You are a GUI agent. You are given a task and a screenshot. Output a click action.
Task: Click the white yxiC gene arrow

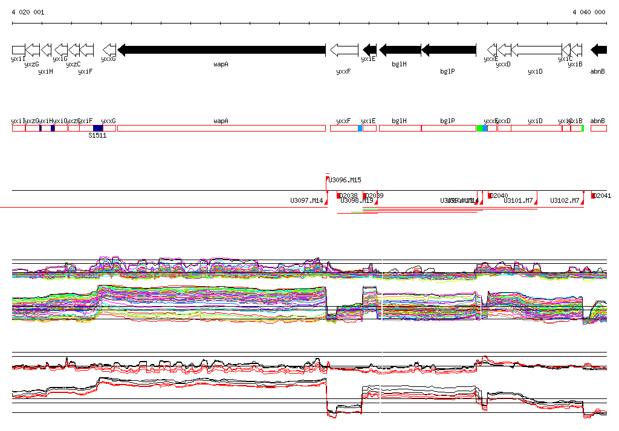(x=566, y=50)
